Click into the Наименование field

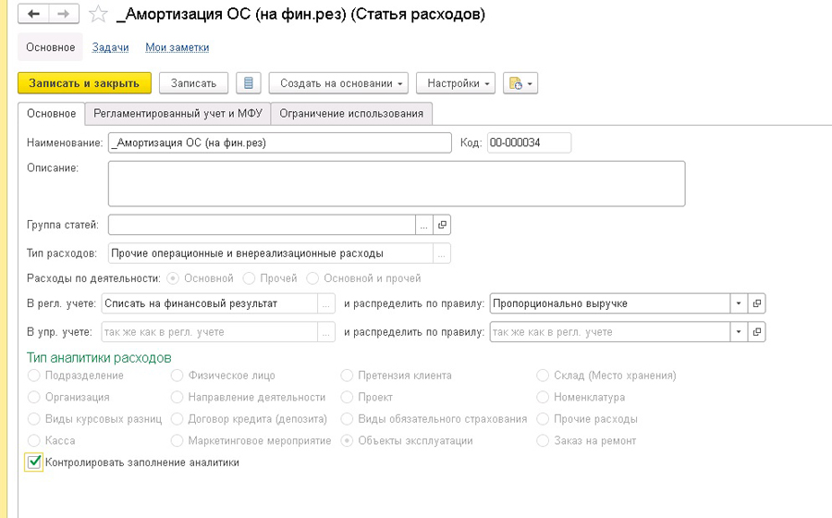point(279,142)
